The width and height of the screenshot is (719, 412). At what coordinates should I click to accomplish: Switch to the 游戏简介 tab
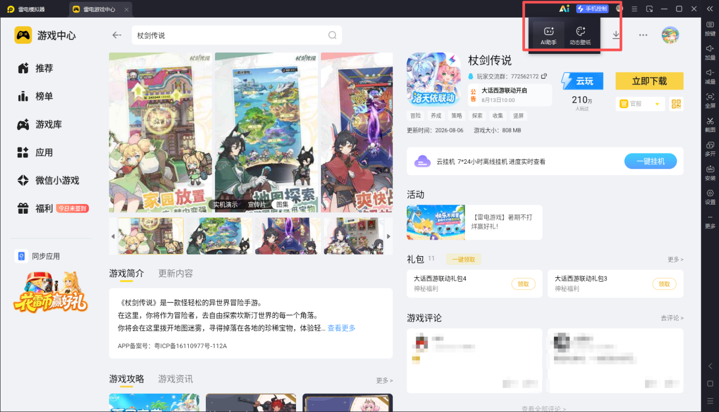[x=126, y=273]
